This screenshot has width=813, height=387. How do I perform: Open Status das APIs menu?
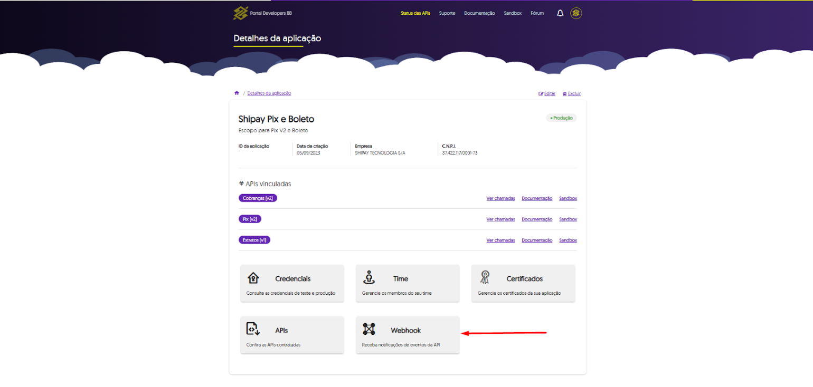415,13
